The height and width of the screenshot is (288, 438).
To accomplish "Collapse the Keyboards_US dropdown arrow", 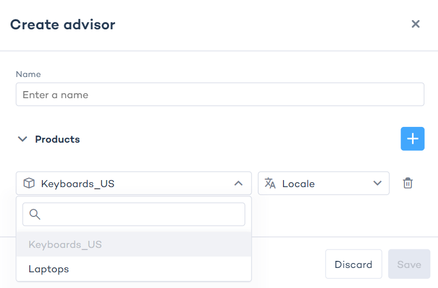I will point(238,183).
